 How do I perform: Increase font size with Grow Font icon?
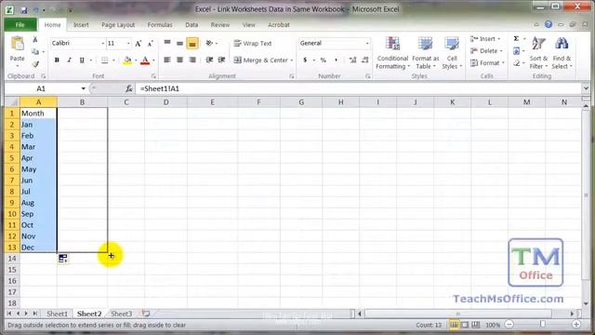coord(139,44)
